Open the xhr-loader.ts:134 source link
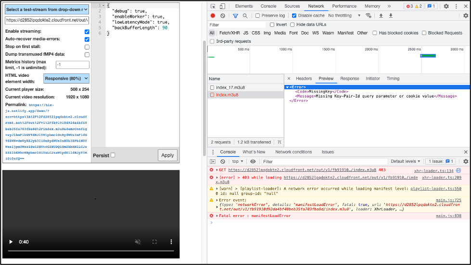471x265 pixels. point(433,170)
